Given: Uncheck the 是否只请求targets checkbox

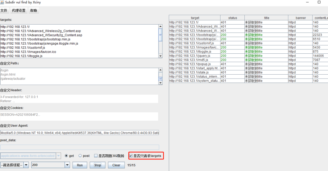Looking at the screenshot, I should 131,156.
